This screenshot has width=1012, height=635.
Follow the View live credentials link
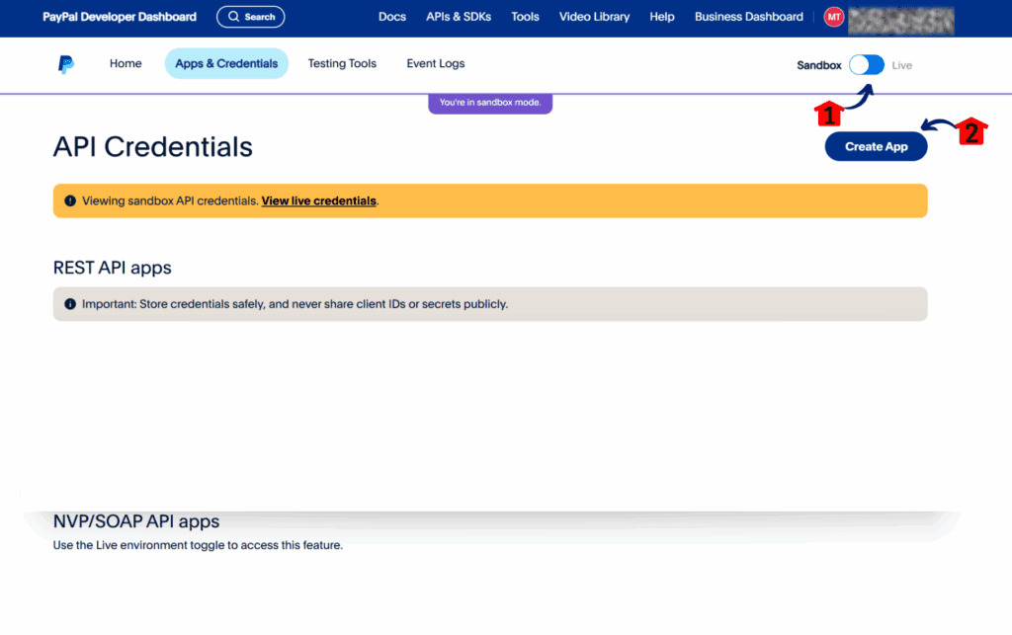pyautogui.click(x=319, y=201)
